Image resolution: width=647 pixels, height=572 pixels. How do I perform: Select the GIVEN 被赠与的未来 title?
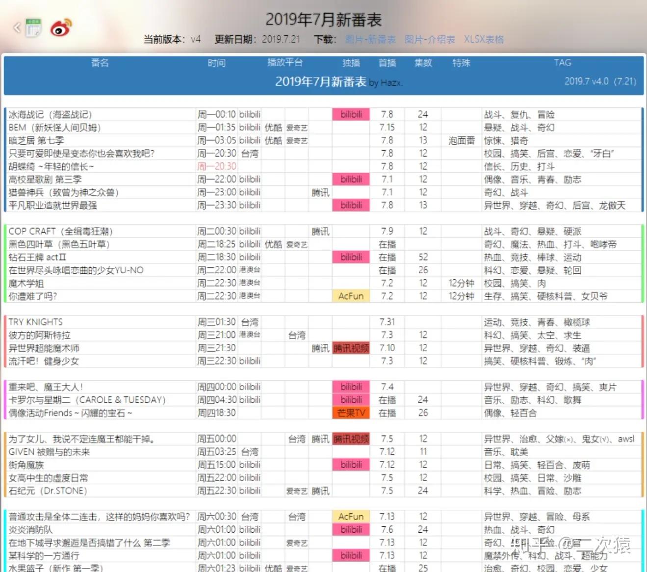click(x=49, y=452)
